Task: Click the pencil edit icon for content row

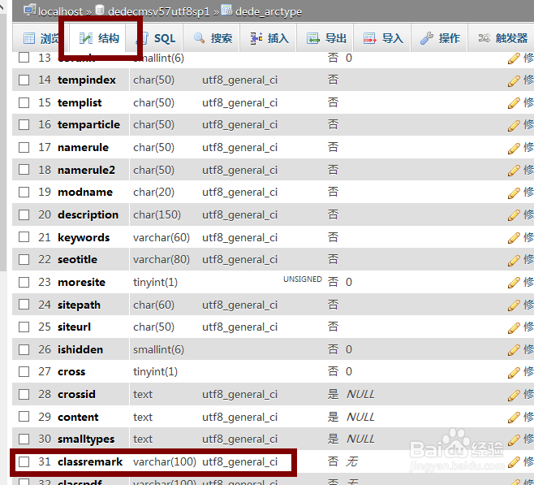Action: 514,418
